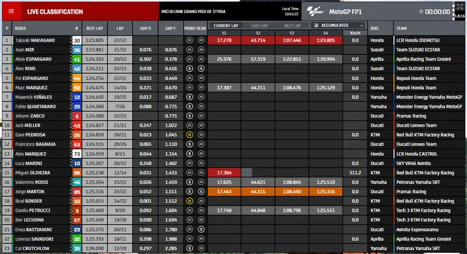Image resolution: width=467 pixels, height=254 pixels.
Task: Click Crutchlow's front soft tyre icon
Action: [189, 248]
